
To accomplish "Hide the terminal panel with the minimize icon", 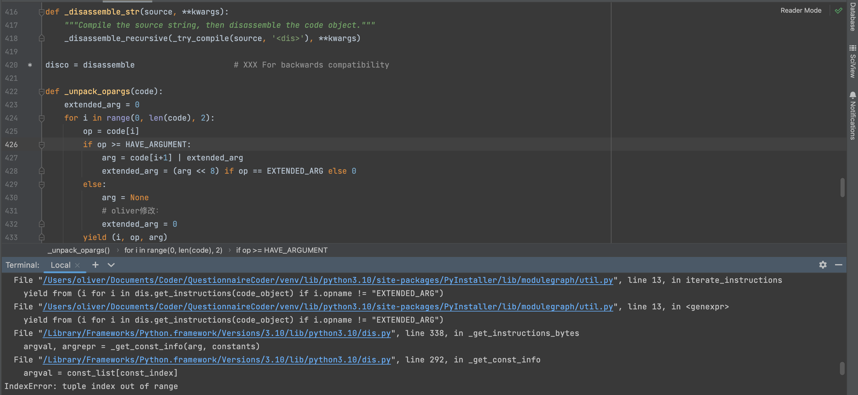I will pyautogui.click(x=839, y=265).
